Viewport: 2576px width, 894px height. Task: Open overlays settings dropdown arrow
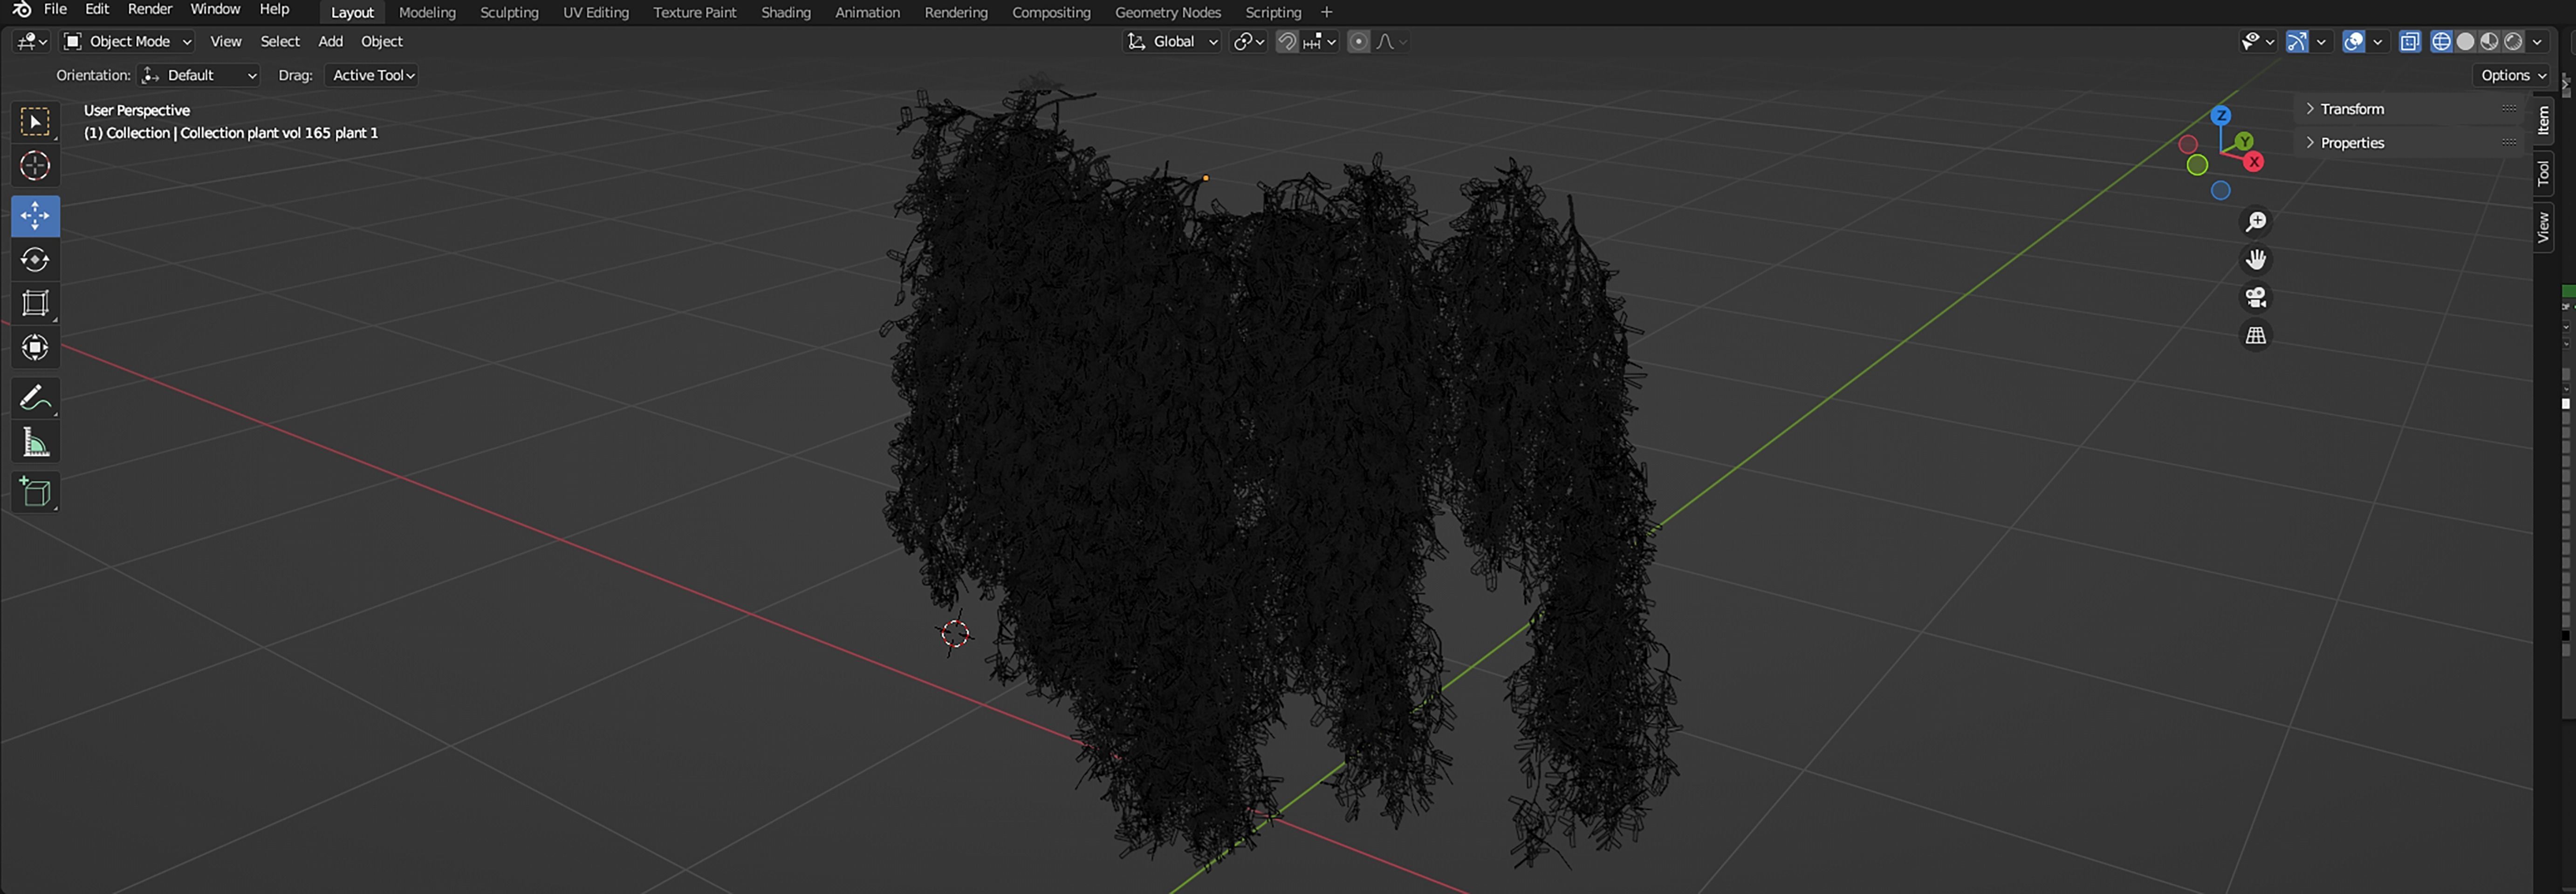(x=2378, y=41)
